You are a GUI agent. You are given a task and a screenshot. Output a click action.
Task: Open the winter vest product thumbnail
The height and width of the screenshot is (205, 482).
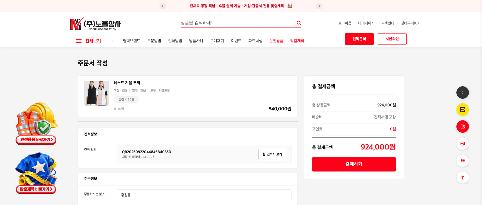[x=97, y=93]
